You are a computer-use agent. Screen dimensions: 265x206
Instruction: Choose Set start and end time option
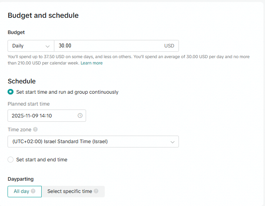(11, 160)
